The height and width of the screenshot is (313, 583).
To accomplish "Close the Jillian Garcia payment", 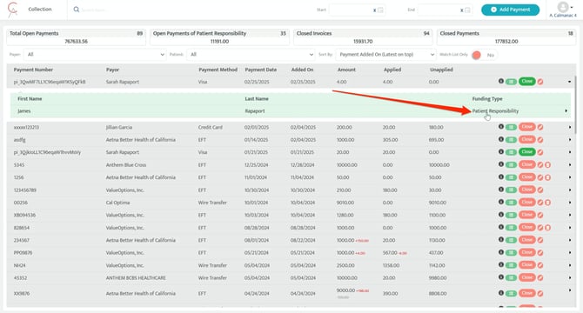I will 526,127.
